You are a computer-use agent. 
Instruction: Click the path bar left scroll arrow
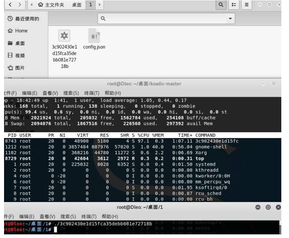(32, 5)
